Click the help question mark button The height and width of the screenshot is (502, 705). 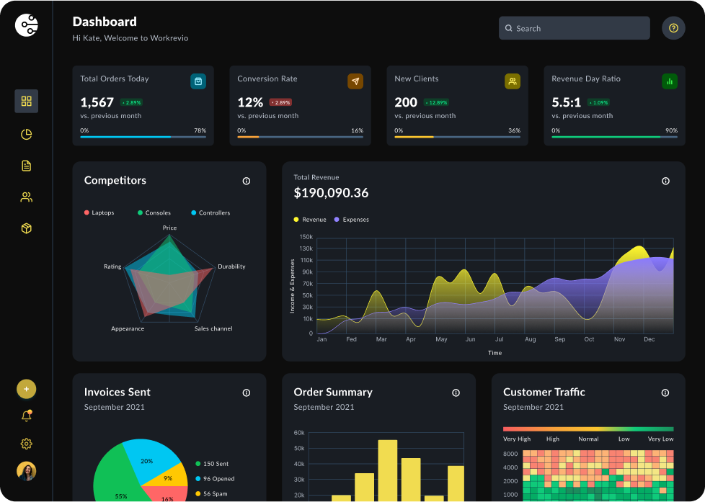pos(673,28)
